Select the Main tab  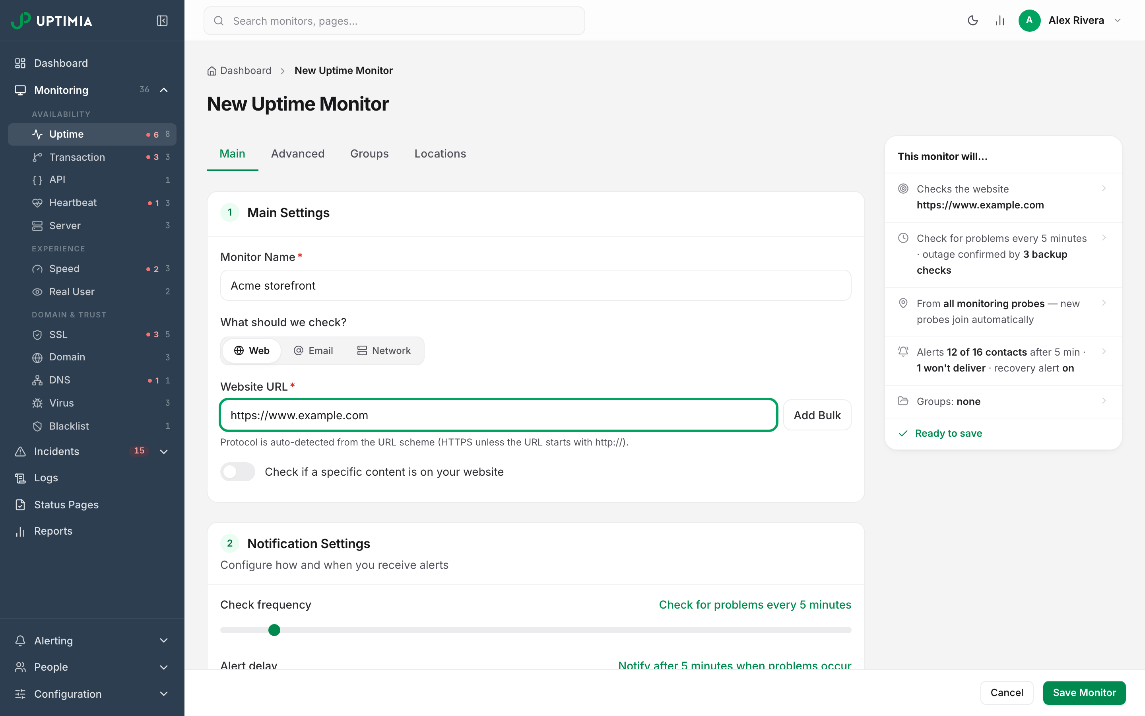(x=232, y=154)
